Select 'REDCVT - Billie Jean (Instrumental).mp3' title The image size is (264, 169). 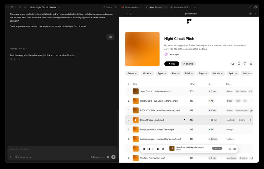[160, 110]
